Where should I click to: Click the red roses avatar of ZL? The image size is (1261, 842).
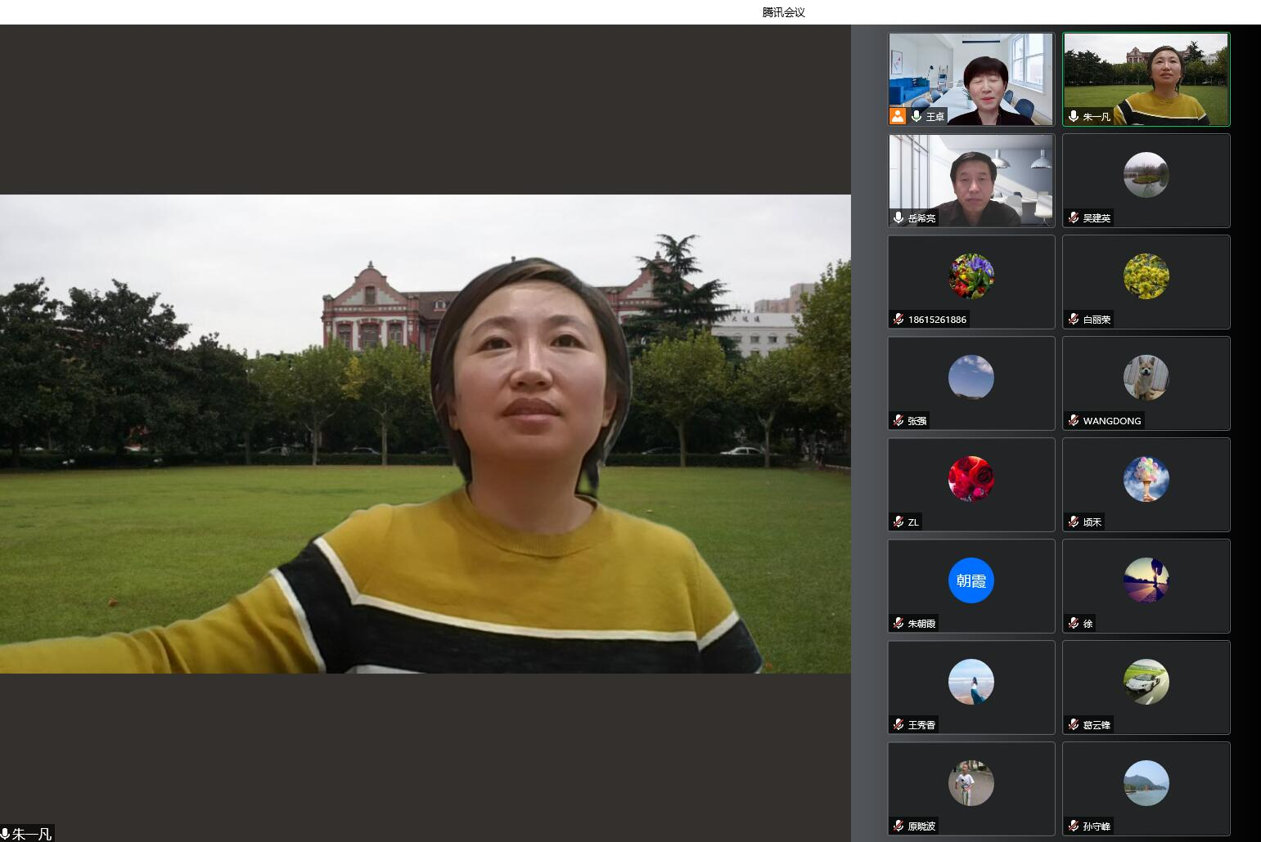click(x=971, y=479)
